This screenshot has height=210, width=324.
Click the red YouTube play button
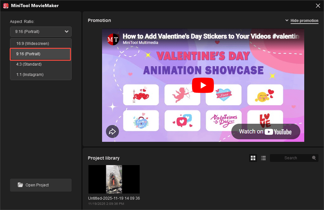coord(203,85)
